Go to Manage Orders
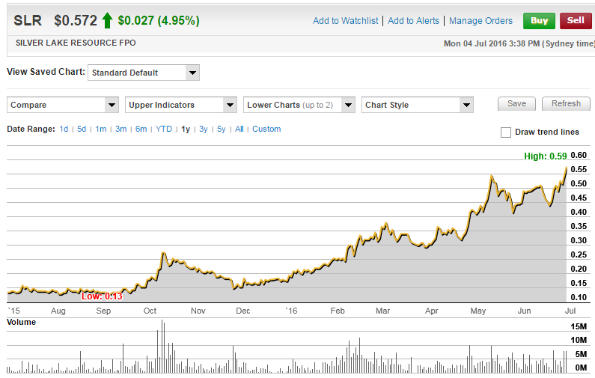This screenshot has width=595, height=378. pos(480,21)
